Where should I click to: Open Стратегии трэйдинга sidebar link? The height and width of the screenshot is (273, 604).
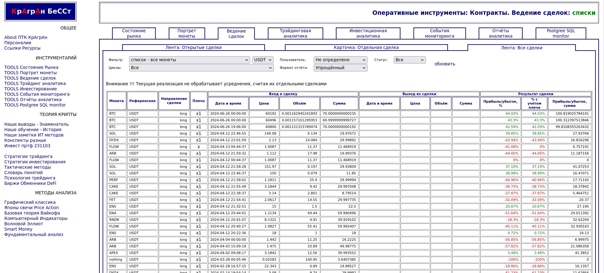point(28,156)
